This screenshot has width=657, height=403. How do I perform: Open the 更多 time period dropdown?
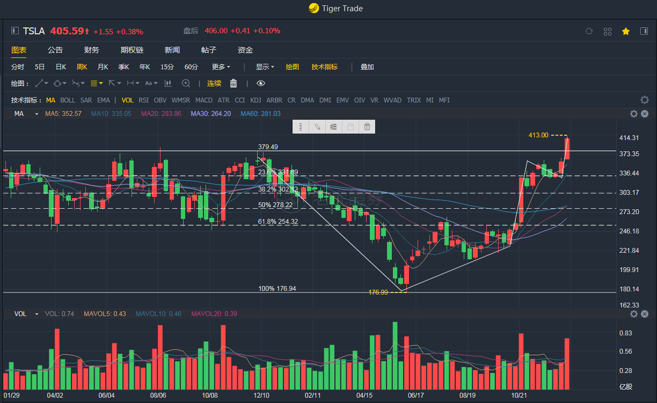221,67
